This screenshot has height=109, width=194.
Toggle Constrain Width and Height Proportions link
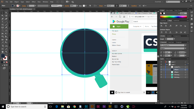[x=117, y=6]
